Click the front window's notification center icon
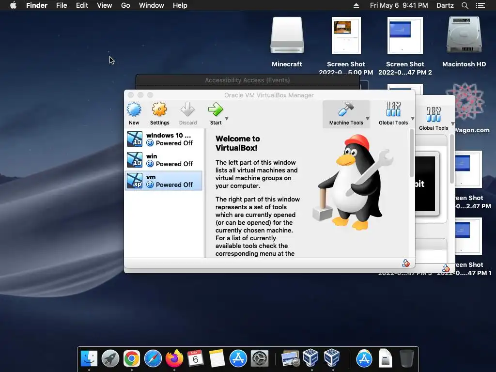Screen dimensions: 496x372 406,263
